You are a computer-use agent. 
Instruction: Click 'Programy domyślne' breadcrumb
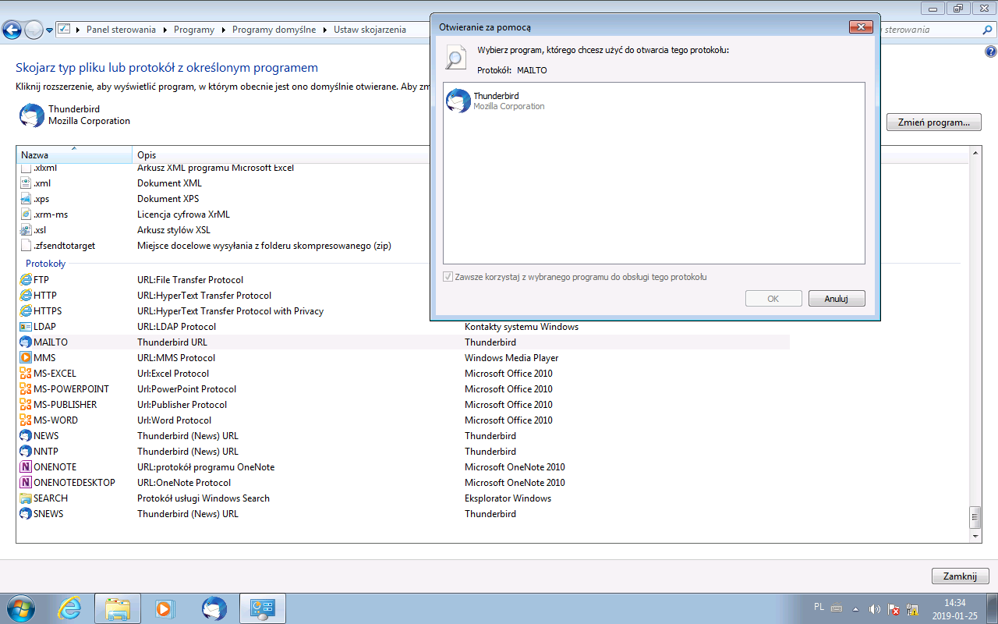click(x=274, y=30)
